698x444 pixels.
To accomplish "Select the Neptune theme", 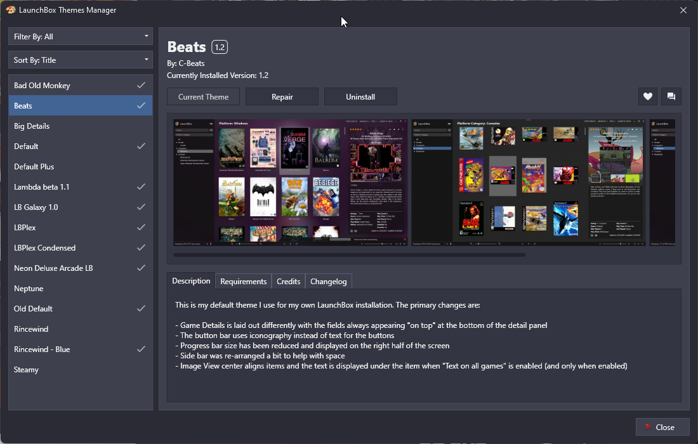I will pyautogui.click(x=81, y=289).
